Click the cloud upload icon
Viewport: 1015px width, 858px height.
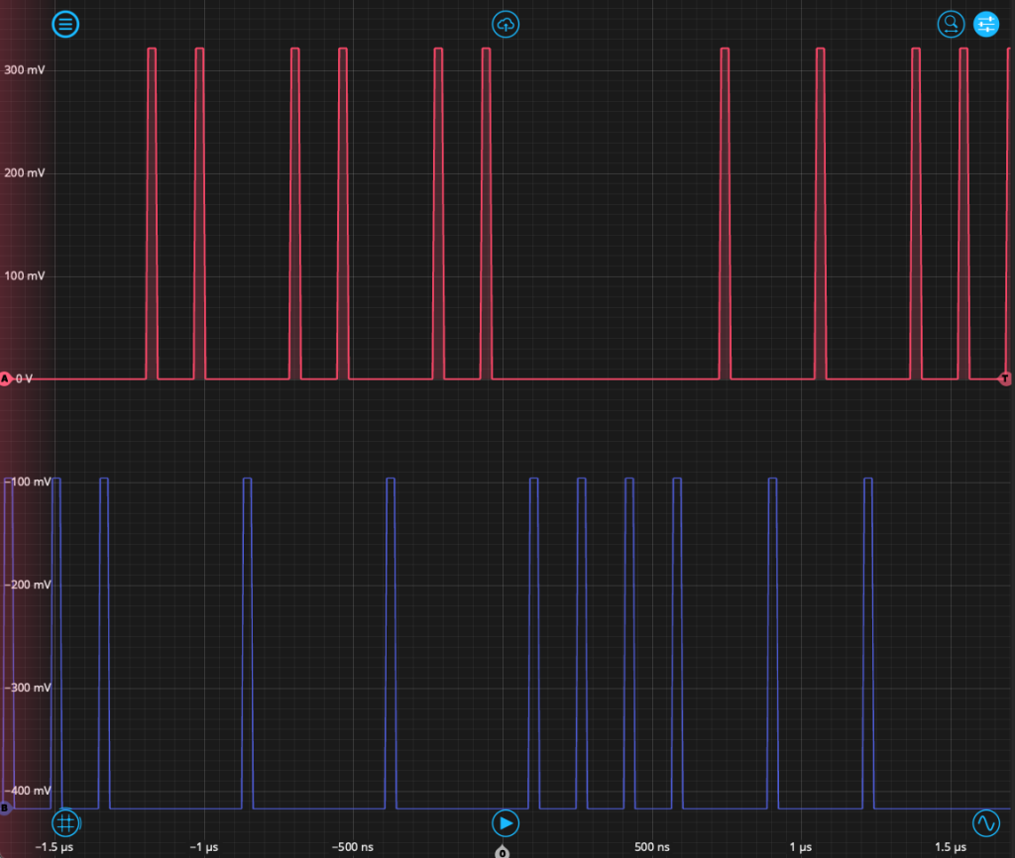click(507, 25)
